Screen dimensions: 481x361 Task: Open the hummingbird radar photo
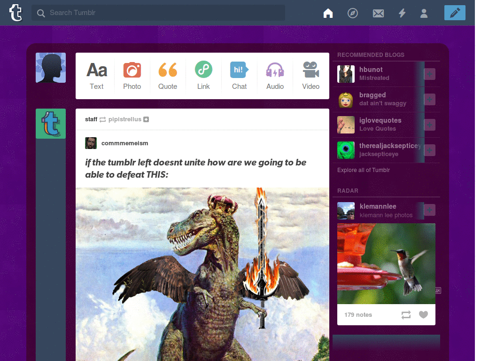(386, 264)
